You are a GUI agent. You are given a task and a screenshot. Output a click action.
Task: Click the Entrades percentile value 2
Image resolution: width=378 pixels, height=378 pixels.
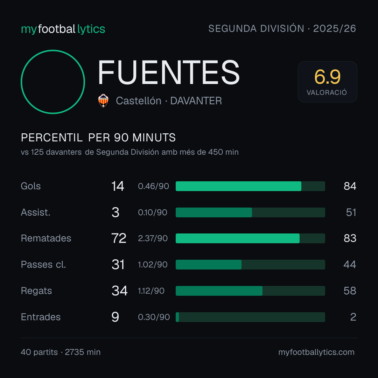353,317
